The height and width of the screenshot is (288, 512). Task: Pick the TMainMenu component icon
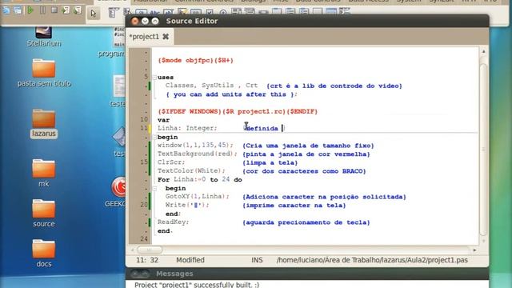click(113, 13)
